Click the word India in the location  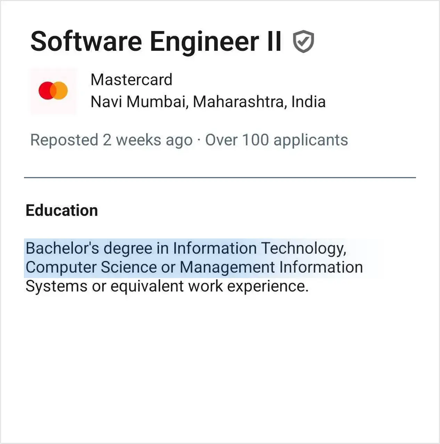[308, 102]
